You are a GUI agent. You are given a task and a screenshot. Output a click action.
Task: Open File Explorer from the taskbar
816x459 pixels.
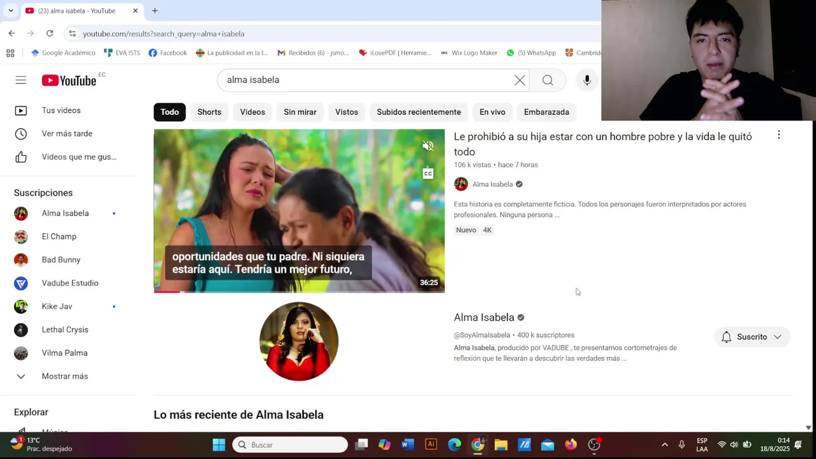pos(501,445)
